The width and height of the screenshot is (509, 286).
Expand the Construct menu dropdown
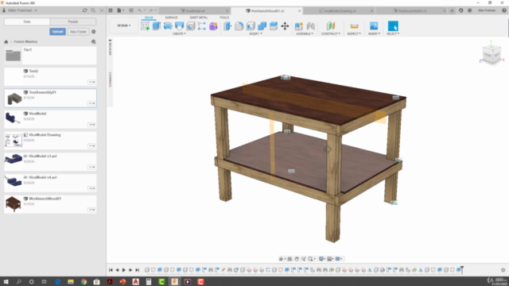point(331,33)
